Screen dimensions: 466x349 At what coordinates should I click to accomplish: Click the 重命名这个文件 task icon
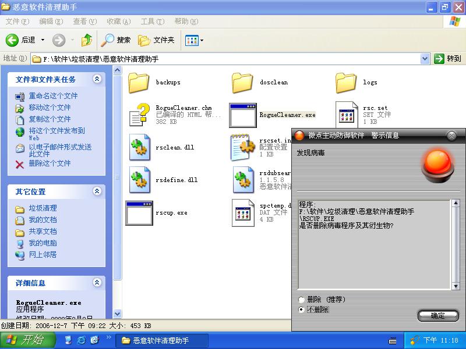[x=20, y=97]
